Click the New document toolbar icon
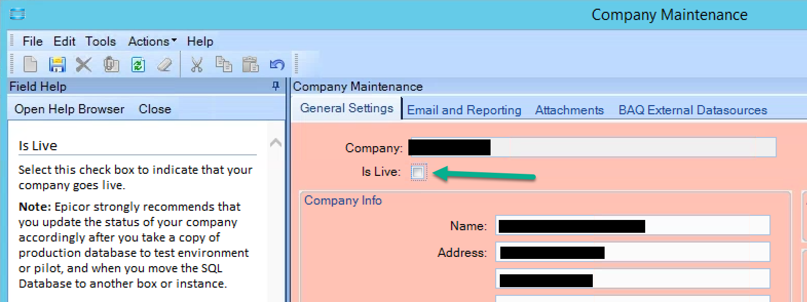This screenshot has height=302, width=807. coord(30,65)
